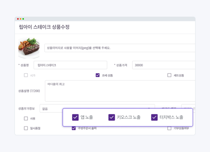Enable the 일시품절 checkbox
Screen dimensions: 210x152
(26, 128)
